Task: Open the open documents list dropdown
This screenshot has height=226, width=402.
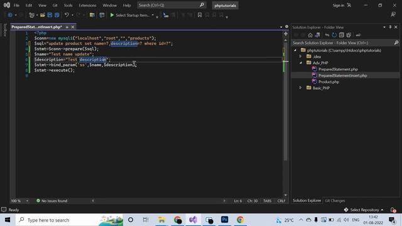Action: 281,27
